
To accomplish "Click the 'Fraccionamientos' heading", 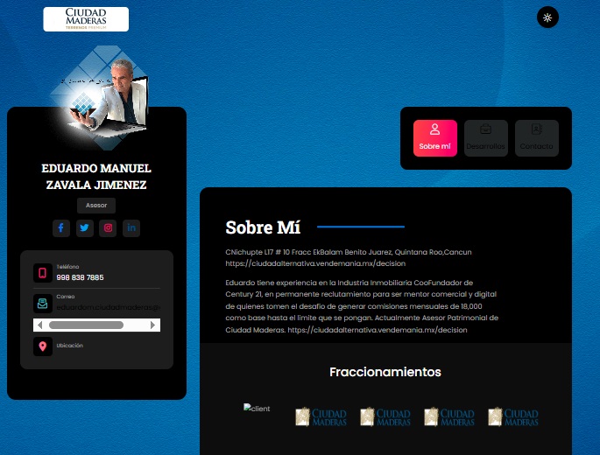I will pos(385,372).
